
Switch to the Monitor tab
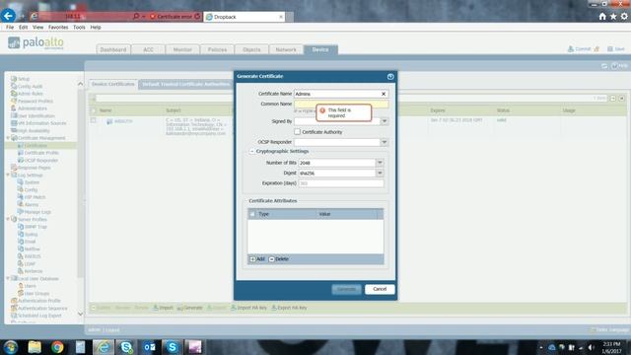pos(182,49)
